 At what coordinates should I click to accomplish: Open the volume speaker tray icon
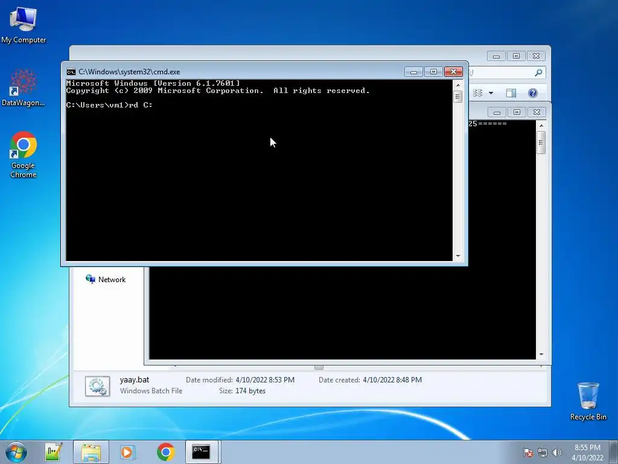[556, 453]
